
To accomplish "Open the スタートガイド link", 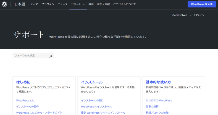I will (x=39, y=113).
